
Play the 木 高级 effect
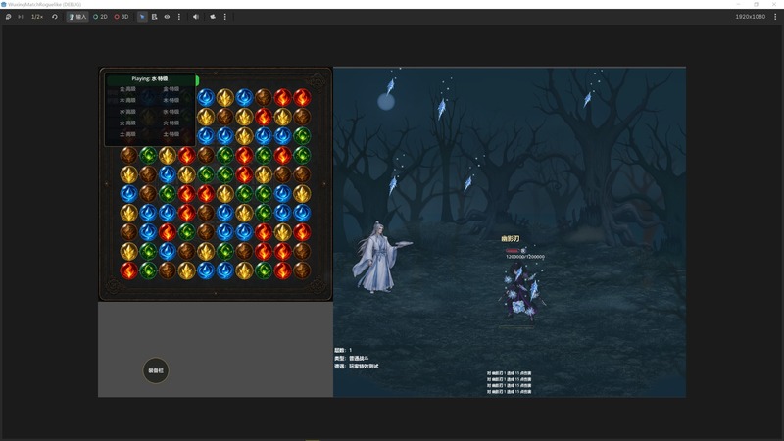[x=127, y=100]
